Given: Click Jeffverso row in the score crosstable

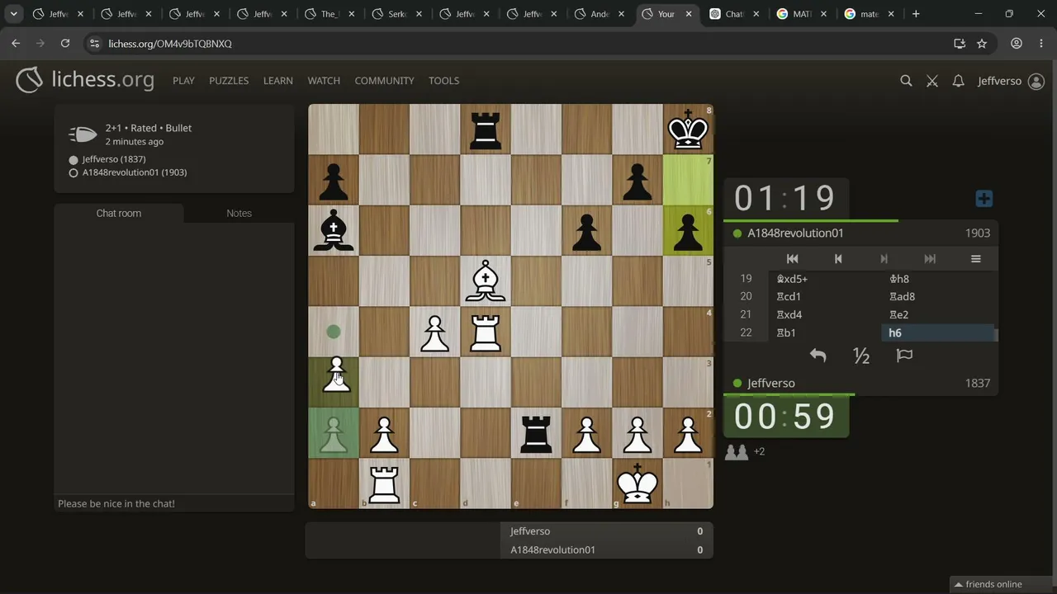Looking at the screenshot, I should (606, 531).
